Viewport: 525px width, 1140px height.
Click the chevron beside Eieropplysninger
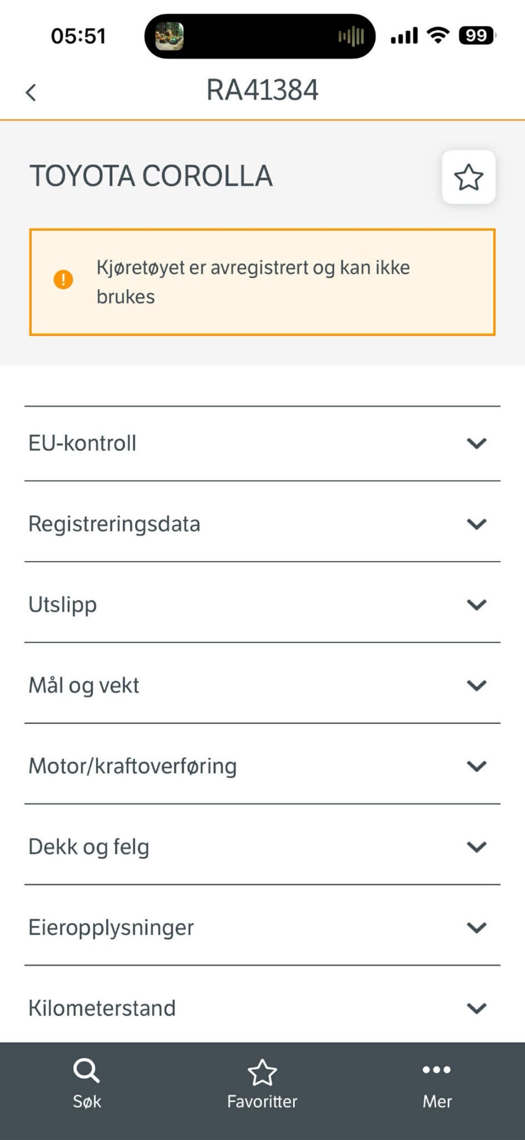[x=477, y=927]
